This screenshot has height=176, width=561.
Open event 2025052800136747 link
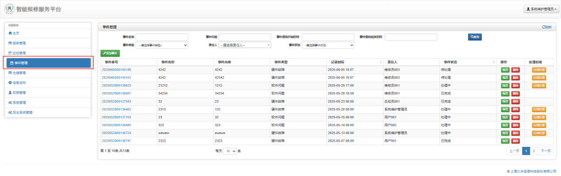pyautogui.click(x=116, y=141)
